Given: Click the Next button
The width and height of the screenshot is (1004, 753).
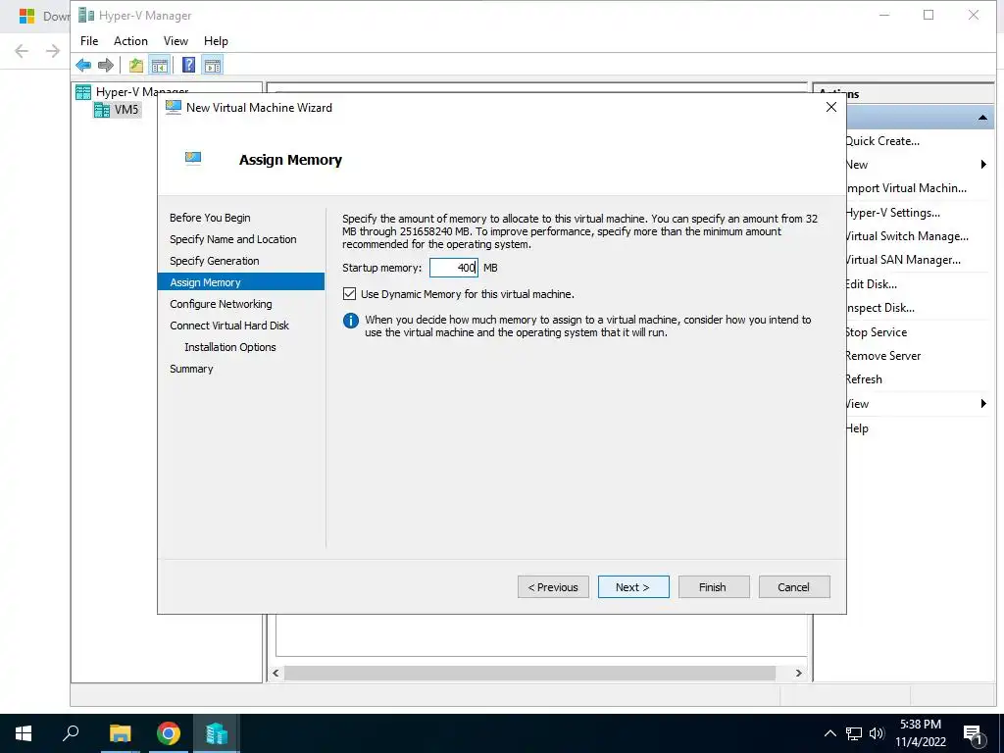Looking at the screenshot, I should 633,587.
